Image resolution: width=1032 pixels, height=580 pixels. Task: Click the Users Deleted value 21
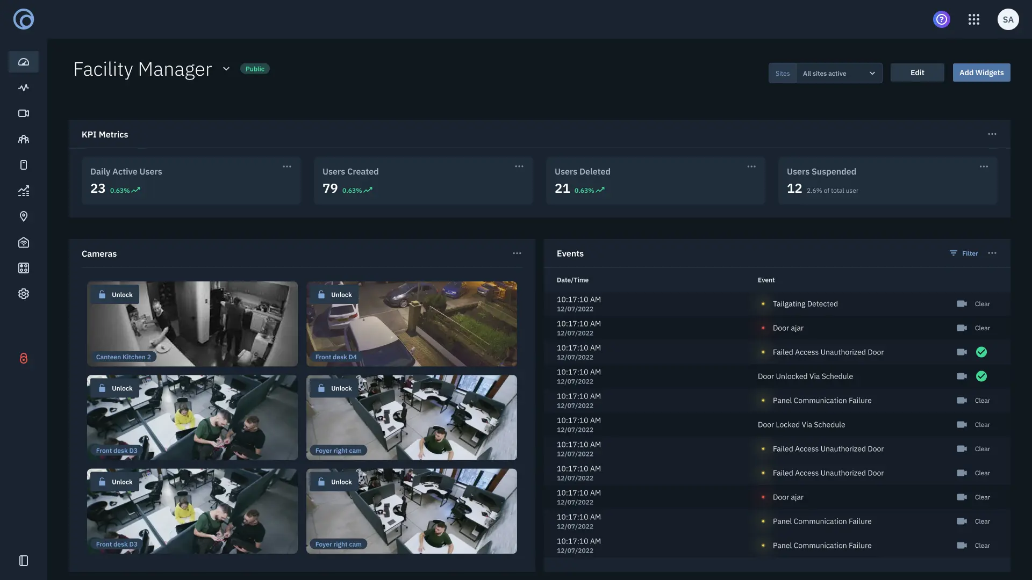coord(562,189)
